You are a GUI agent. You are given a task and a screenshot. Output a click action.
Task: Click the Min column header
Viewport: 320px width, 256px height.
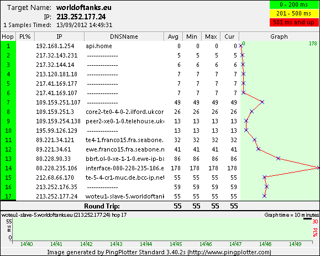192,36
